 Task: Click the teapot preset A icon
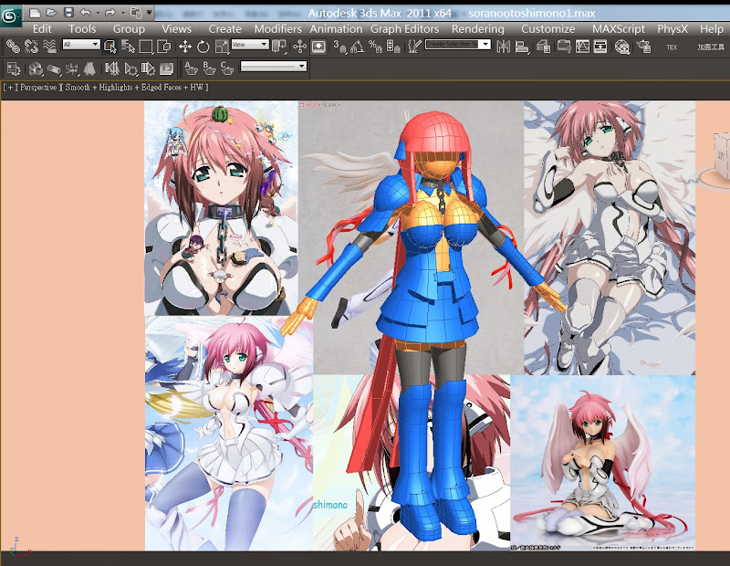click(191, 68)
